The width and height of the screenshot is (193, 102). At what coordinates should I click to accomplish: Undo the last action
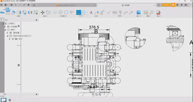[x=16, y=5]
